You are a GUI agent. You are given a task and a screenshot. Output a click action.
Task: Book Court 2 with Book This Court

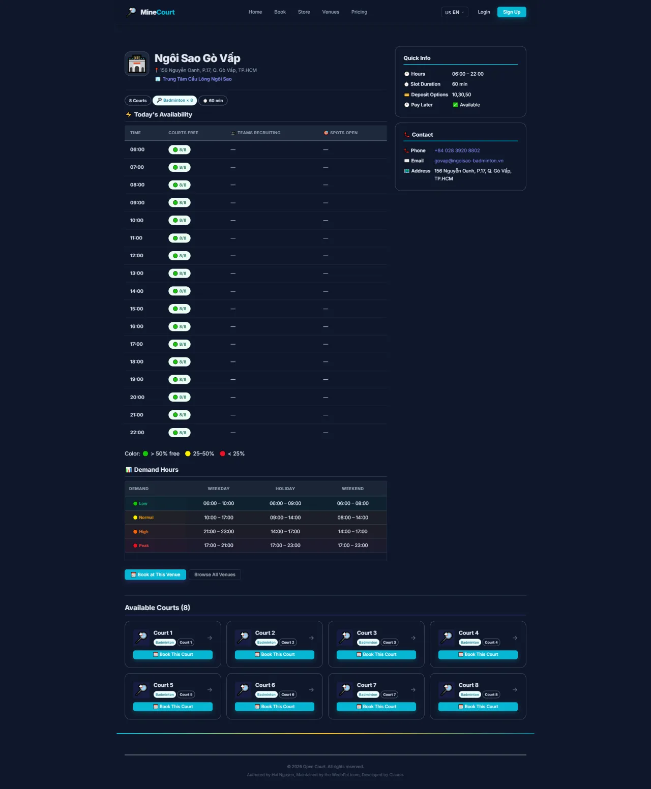[275, 655]
